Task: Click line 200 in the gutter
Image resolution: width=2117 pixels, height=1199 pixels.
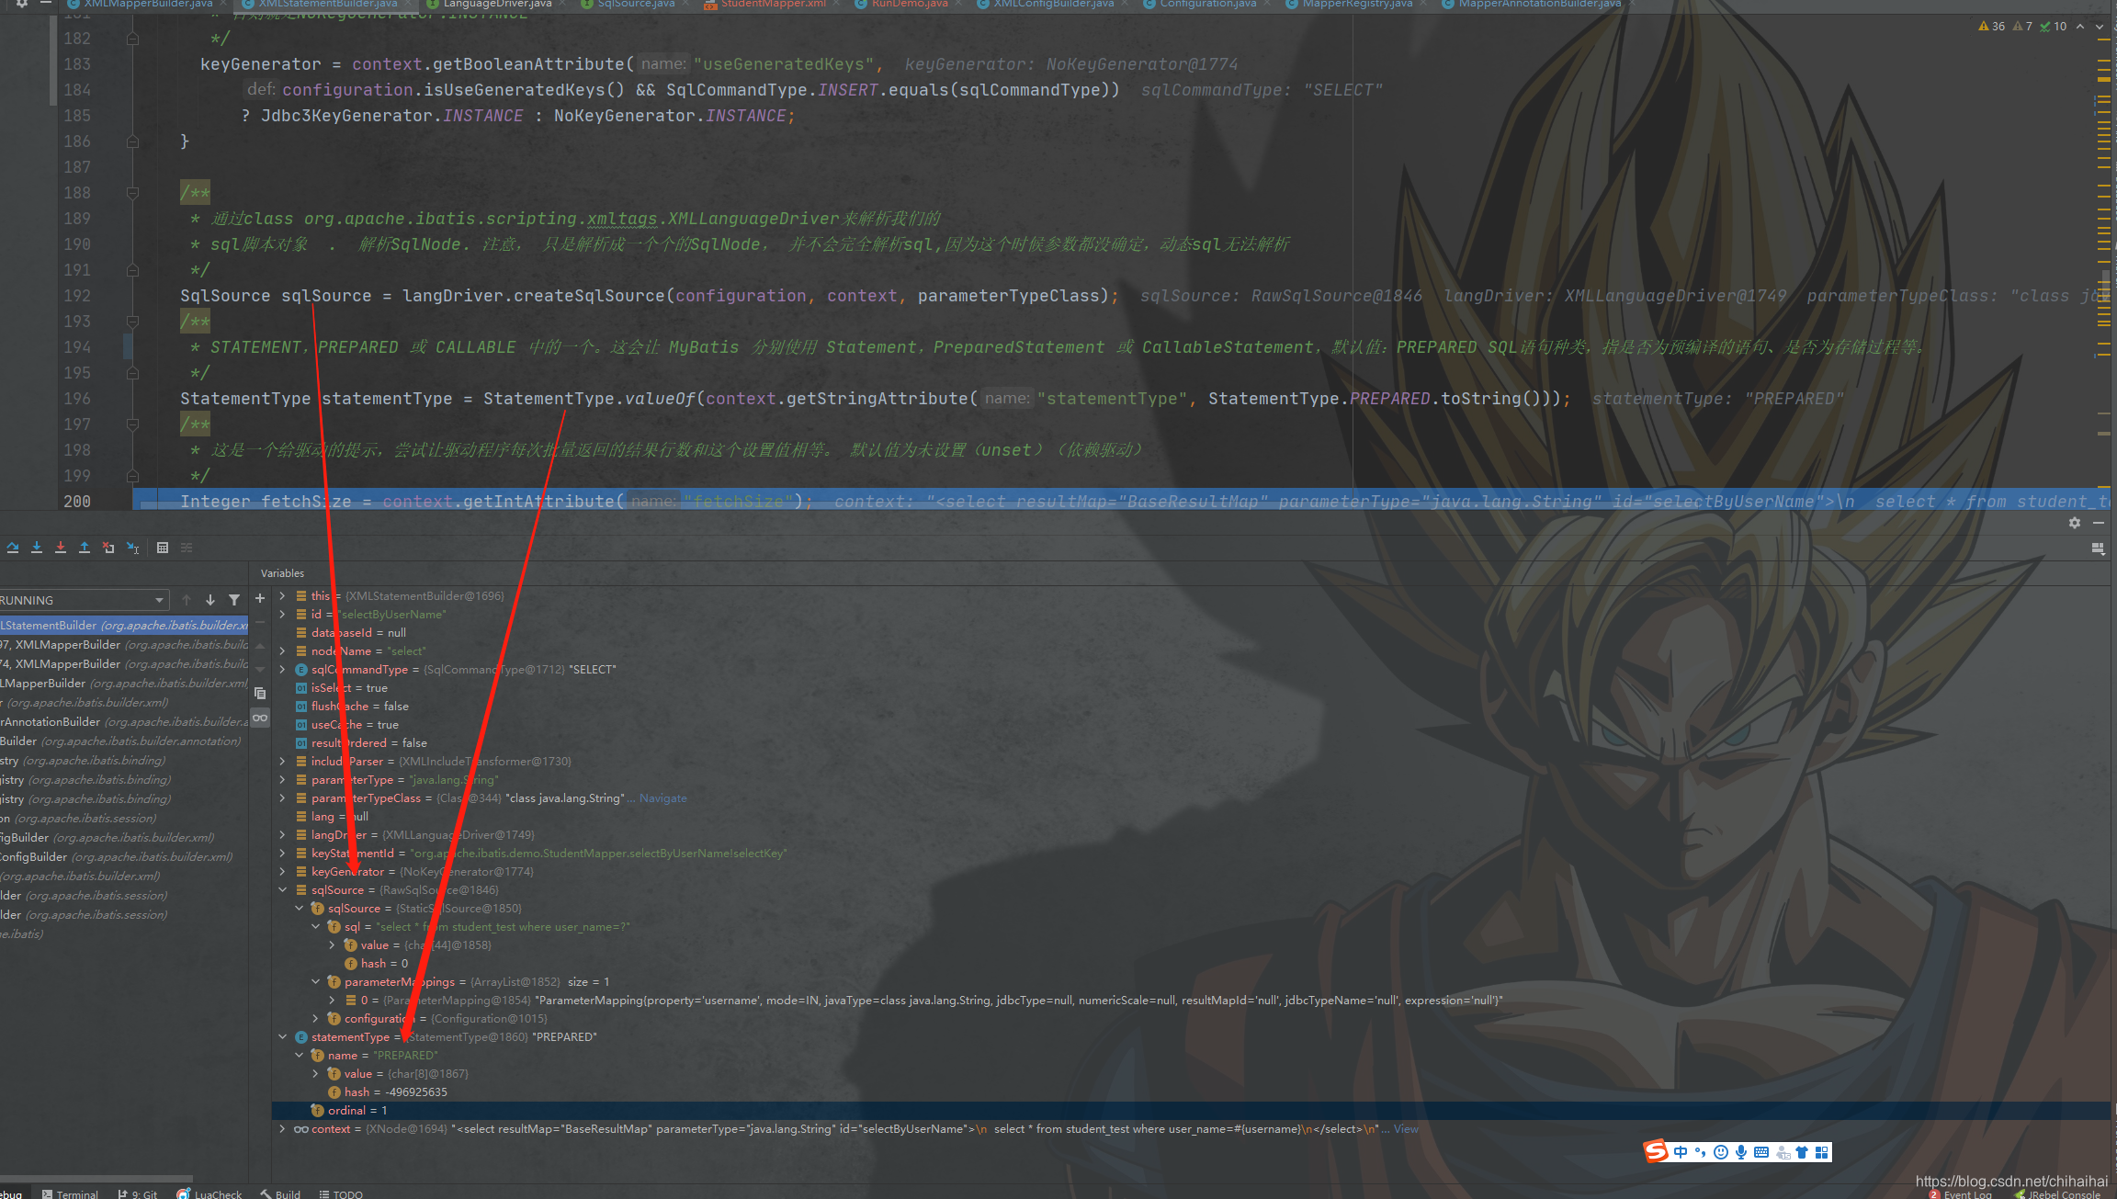Action: [x=77, y=501]
